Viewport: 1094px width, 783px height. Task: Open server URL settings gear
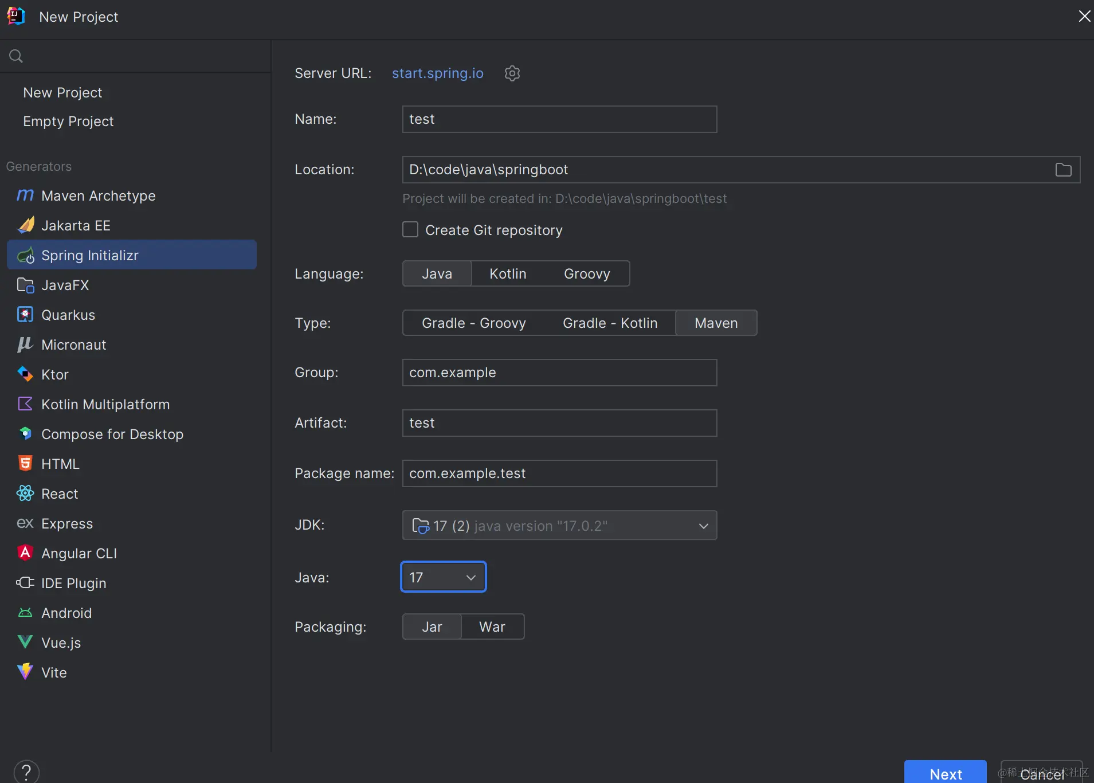[512, 73]
